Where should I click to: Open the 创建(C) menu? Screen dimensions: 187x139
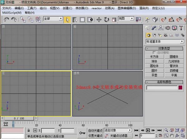point(68,8)
